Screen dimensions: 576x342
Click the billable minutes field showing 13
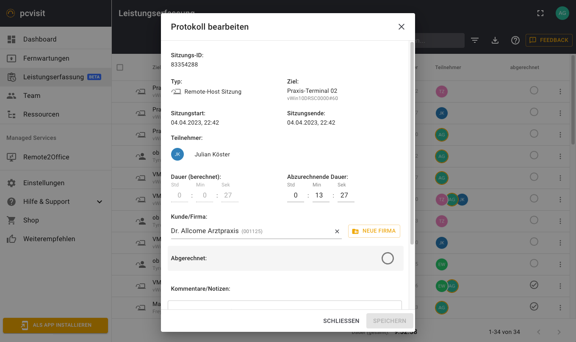click(321, 195)
